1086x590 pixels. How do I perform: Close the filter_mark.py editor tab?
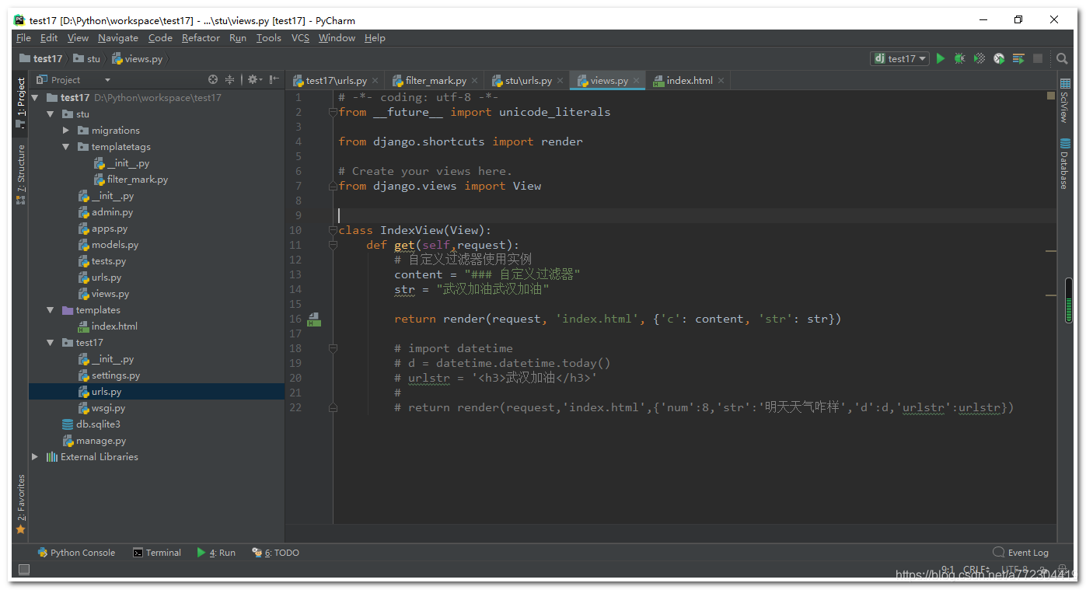click(x=475, y=81)
